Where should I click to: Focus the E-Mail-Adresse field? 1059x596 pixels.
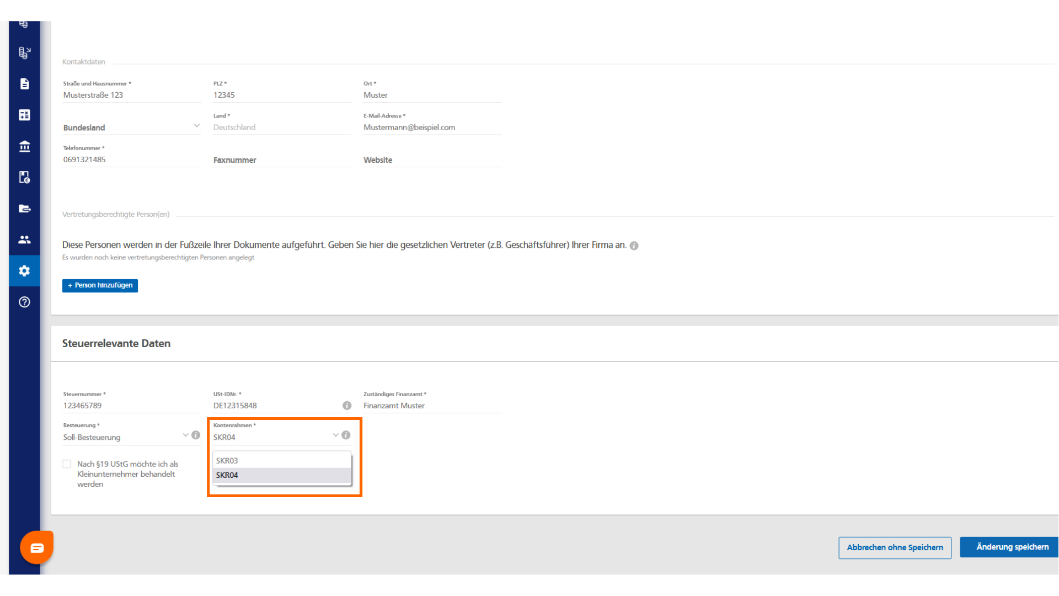(432, 127)
